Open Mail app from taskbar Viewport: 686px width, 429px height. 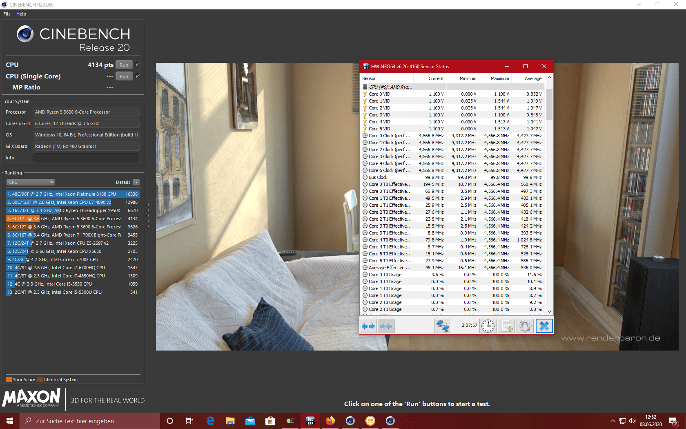pos(250,421)
